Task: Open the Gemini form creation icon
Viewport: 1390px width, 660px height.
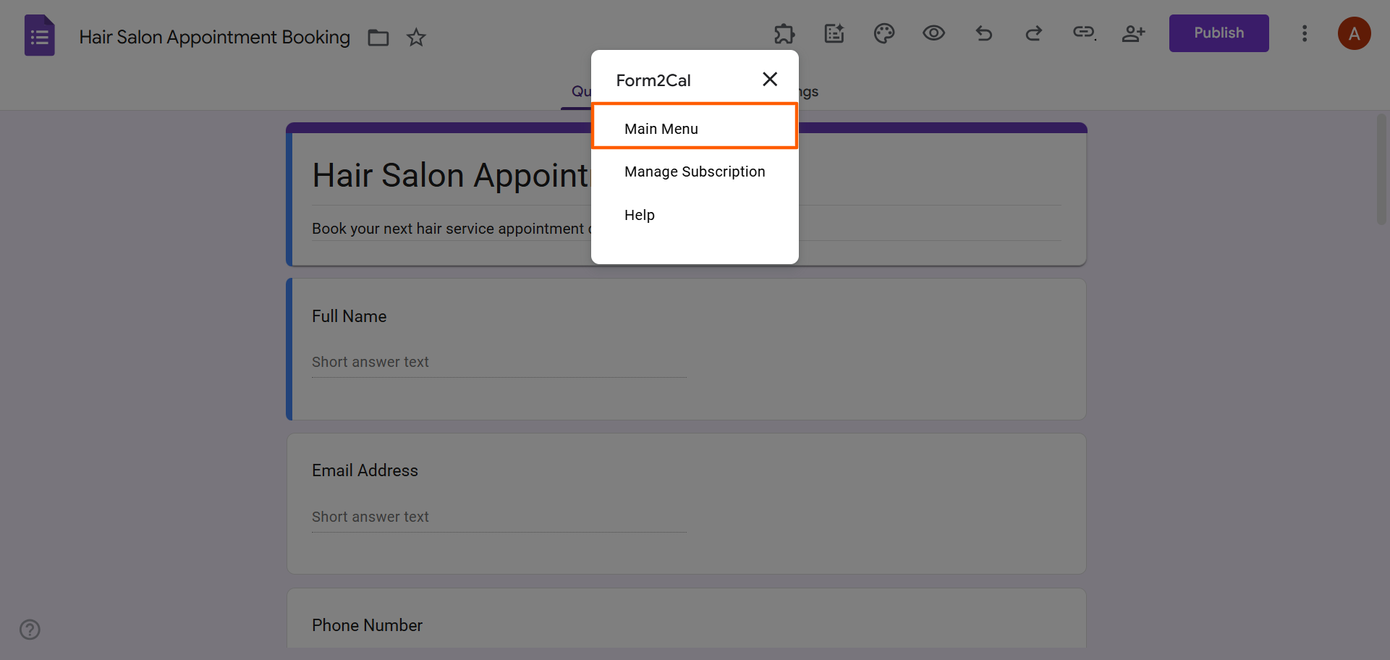Action: pos(834,33)
